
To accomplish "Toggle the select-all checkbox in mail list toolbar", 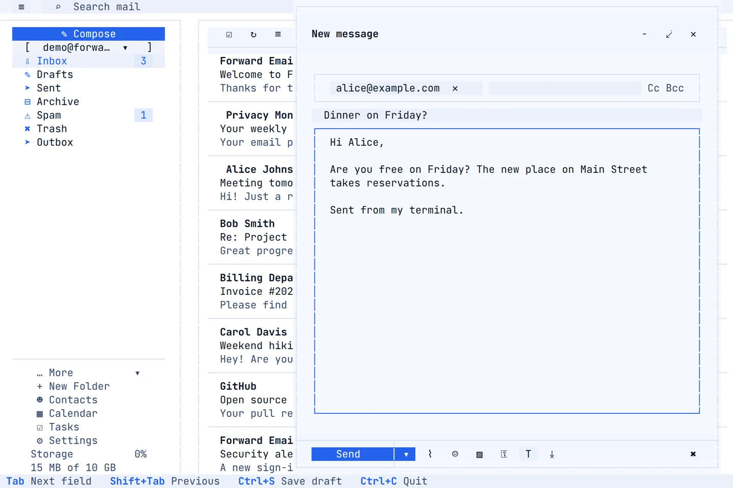I will tap(229, 34).
